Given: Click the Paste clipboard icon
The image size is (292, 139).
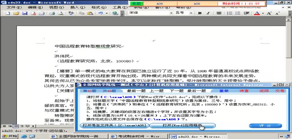Looking at the screenshot, I should click(90, 13).
